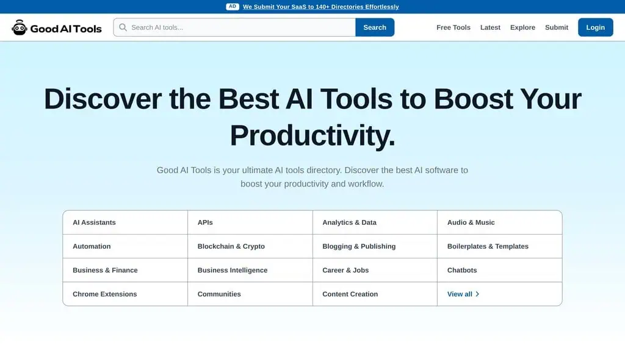
Task: Go to the Latest nav link
Action: [x=490, y=27]
